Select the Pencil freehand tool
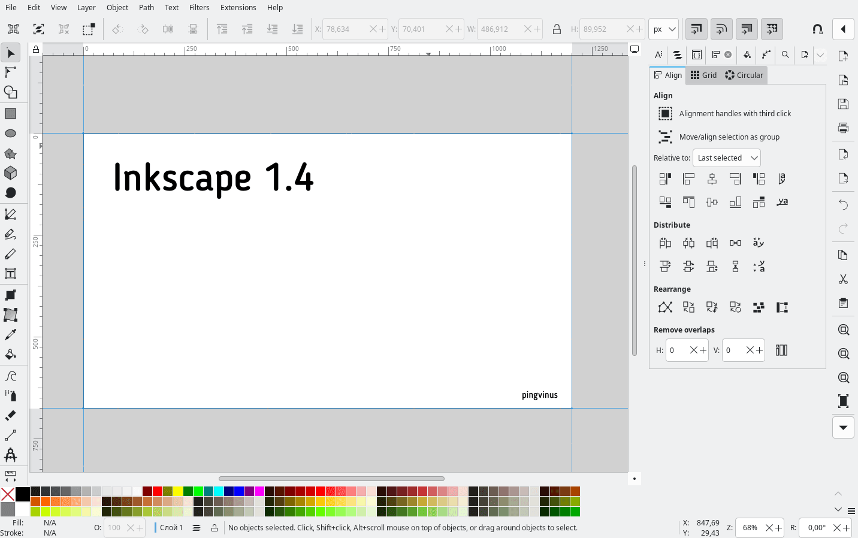Viewport: 858px width, 538px height. pos(10,234)
